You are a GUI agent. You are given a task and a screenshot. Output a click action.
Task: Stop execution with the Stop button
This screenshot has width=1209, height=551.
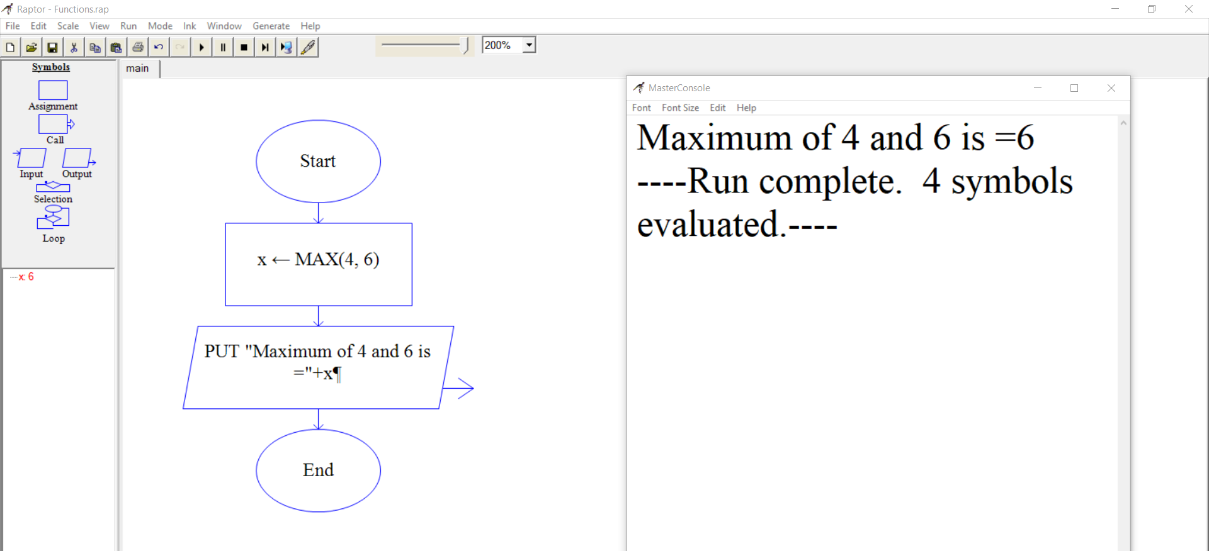coord(244,47)
